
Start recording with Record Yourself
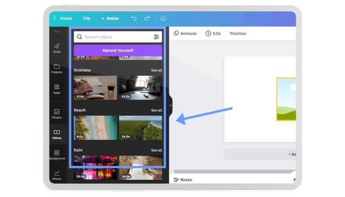point(118,50)
